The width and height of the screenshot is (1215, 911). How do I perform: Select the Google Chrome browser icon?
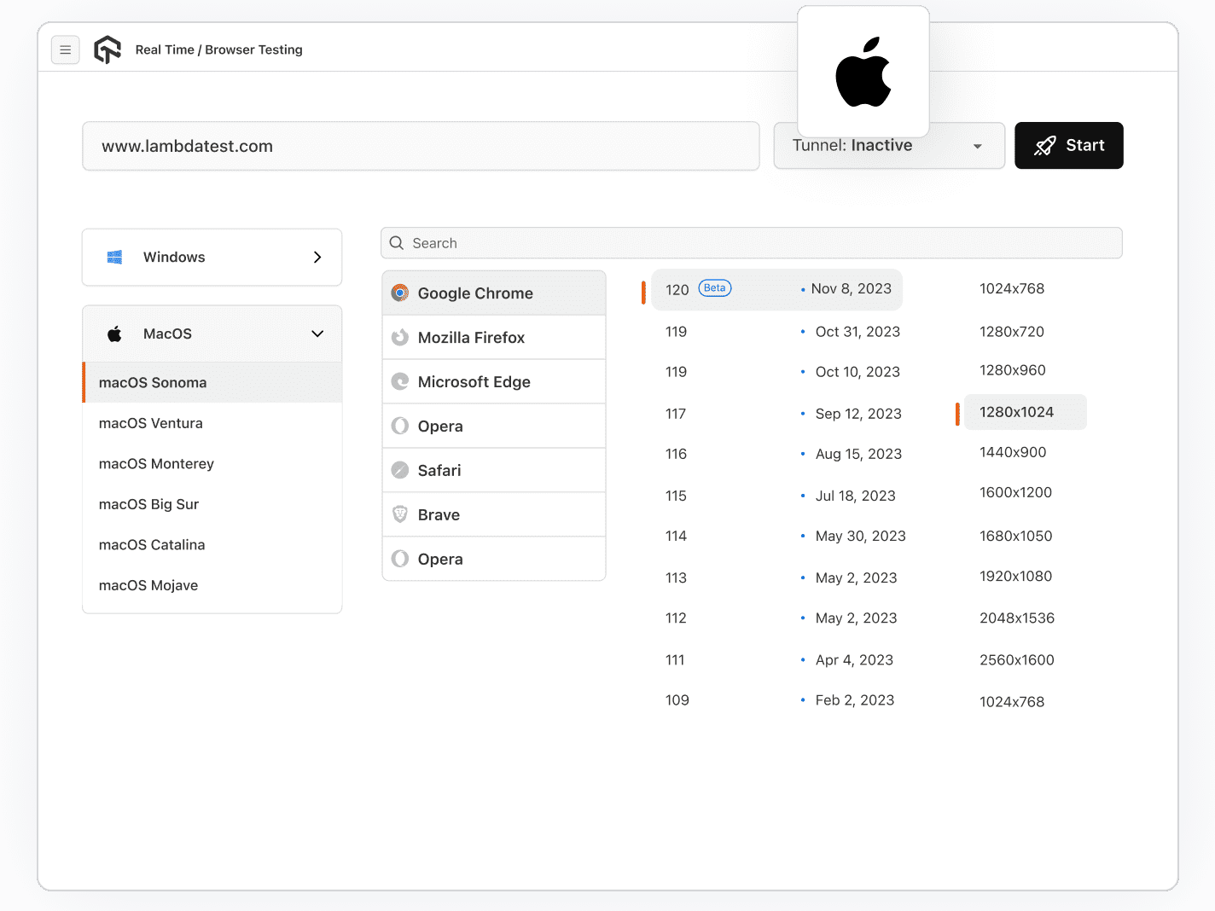(399, 293)
